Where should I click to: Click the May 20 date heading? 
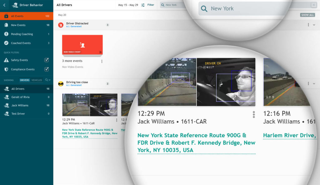click(62, 15)
